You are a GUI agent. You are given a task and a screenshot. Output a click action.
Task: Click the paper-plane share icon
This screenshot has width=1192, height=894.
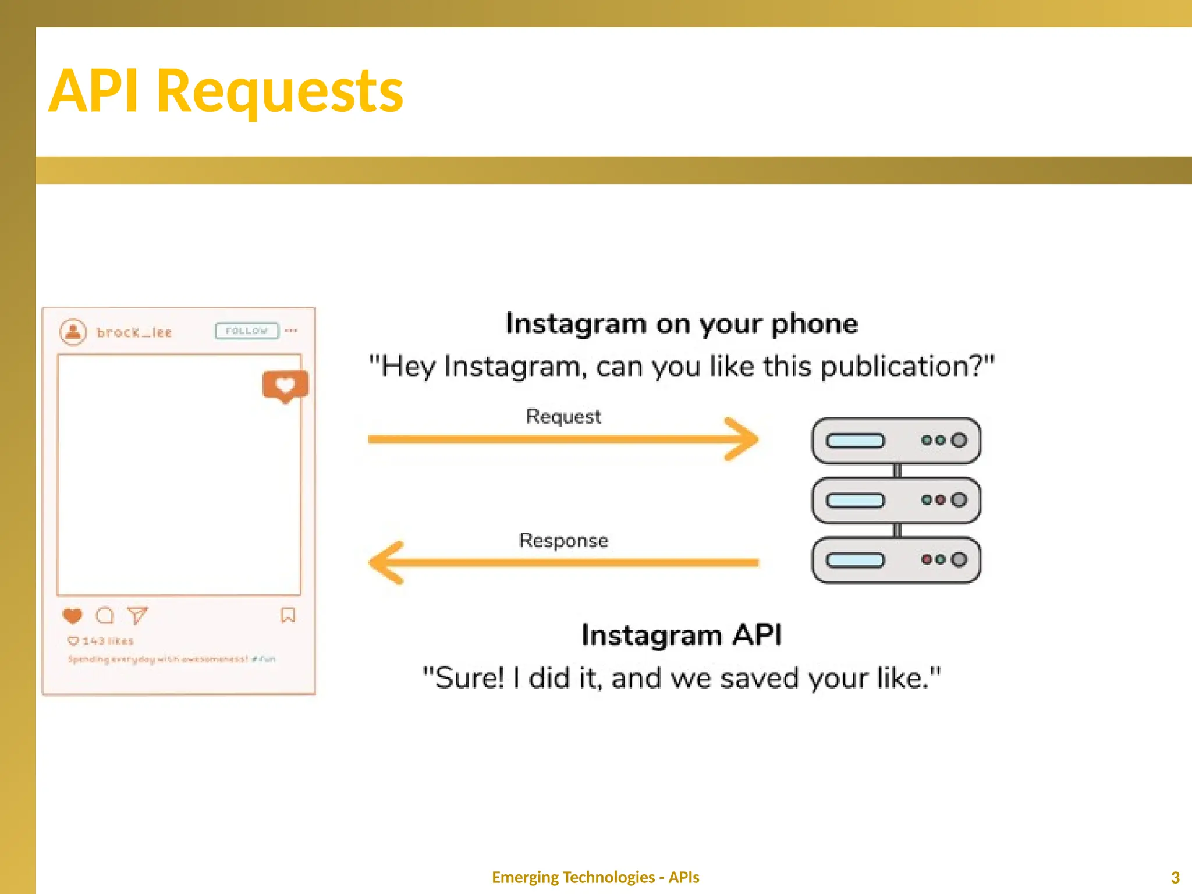pos(138,615)
